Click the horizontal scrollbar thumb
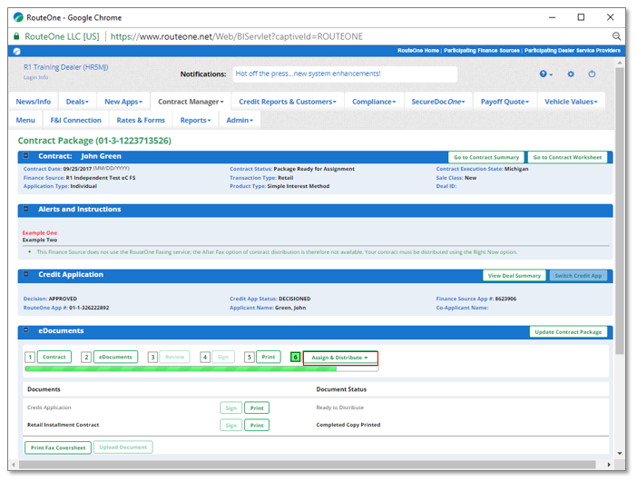Image resolution: width=637 pixels, height=481 pixels. click(x=307, y=465)
